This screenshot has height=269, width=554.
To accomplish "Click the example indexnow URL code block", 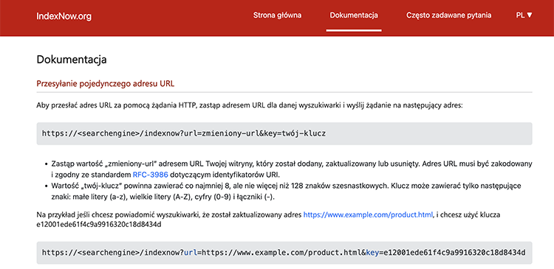I will pyautogui.click(x=284, y=253).
